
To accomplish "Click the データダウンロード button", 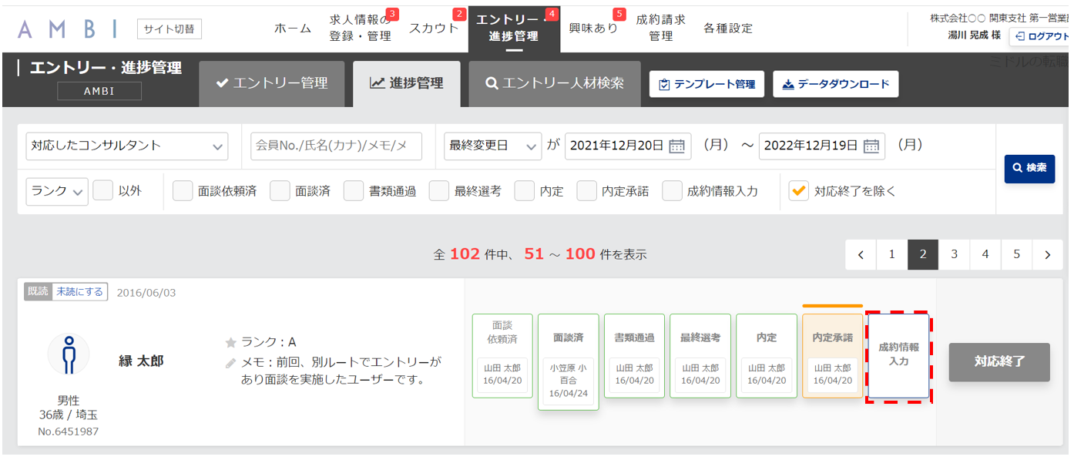I will tap(836, 84).
